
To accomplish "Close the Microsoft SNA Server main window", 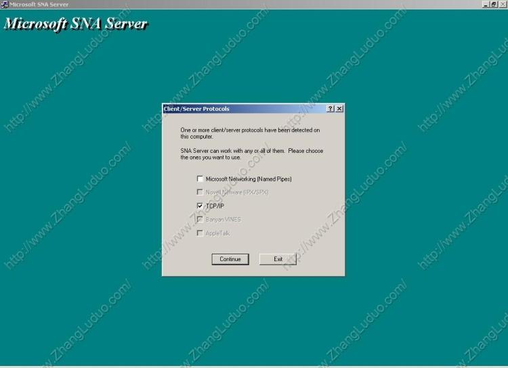I will (503, 4).
